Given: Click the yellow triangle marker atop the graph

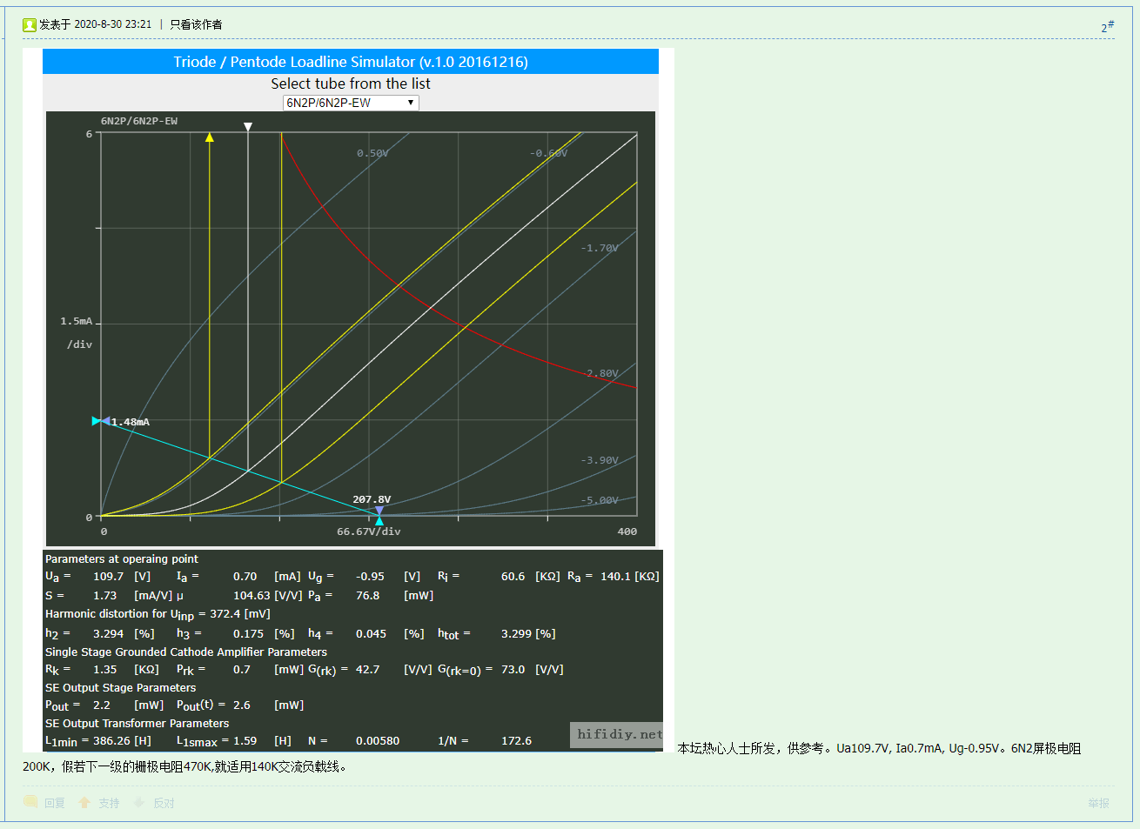Looking at the screenshot, I should 210,137.
